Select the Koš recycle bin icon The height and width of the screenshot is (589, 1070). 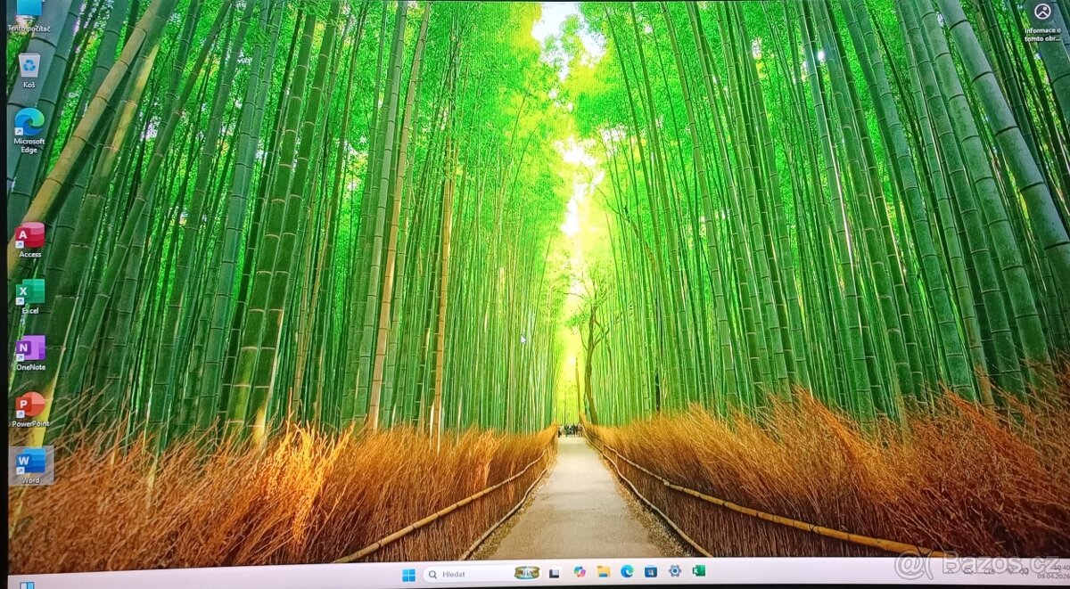(29, 67)
